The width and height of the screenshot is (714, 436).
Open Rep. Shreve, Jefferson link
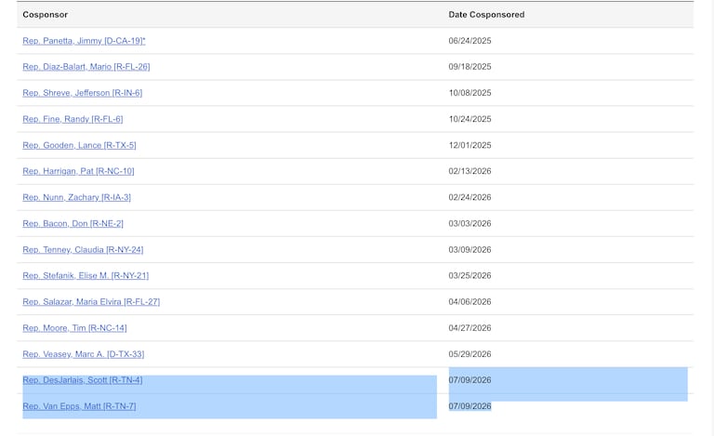click(83, 93)
